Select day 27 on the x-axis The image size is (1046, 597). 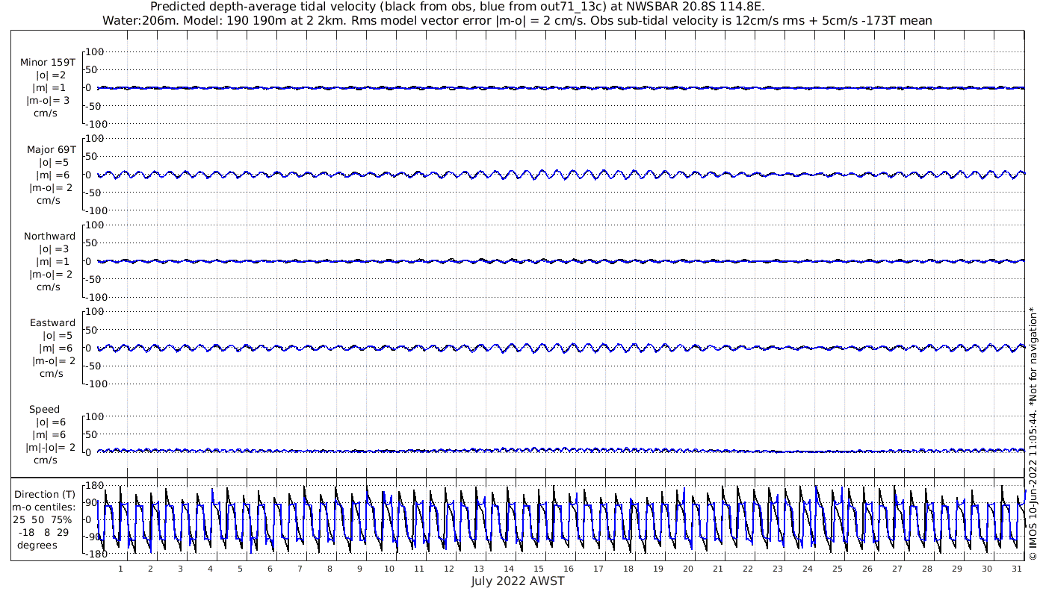897,569
